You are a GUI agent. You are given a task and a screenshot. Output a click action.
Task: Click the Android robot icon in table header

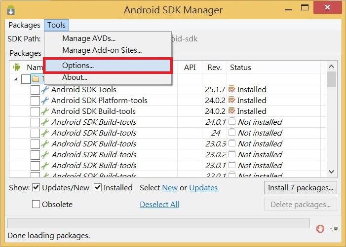(x=17, y=67)
